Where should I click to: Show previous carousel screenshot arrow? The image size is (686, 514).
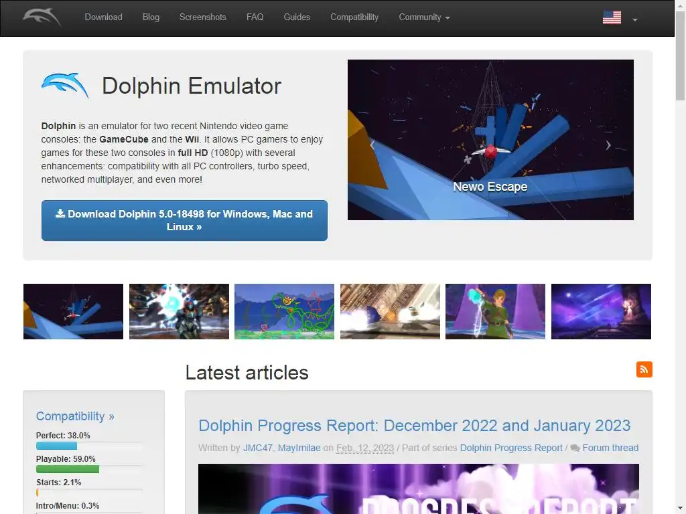[x=372, y=145]
